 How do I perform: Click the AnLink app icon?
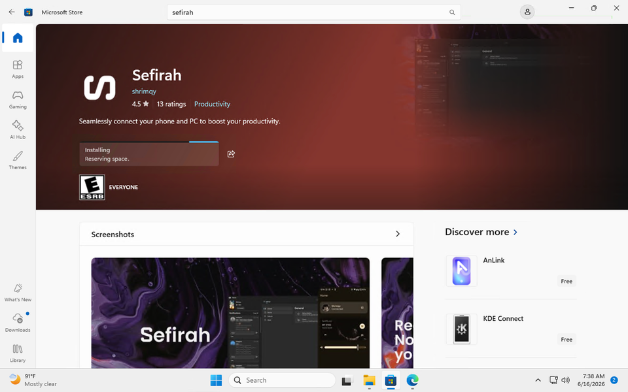pos(461,270)
